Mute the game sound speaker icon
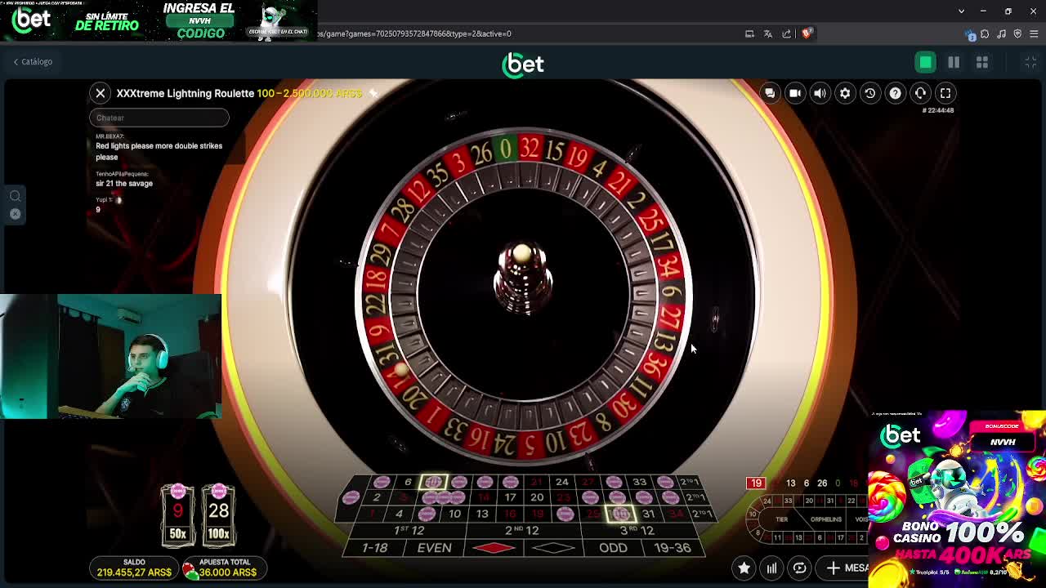This screenshot has height=588, width=1046. [820, 93]
